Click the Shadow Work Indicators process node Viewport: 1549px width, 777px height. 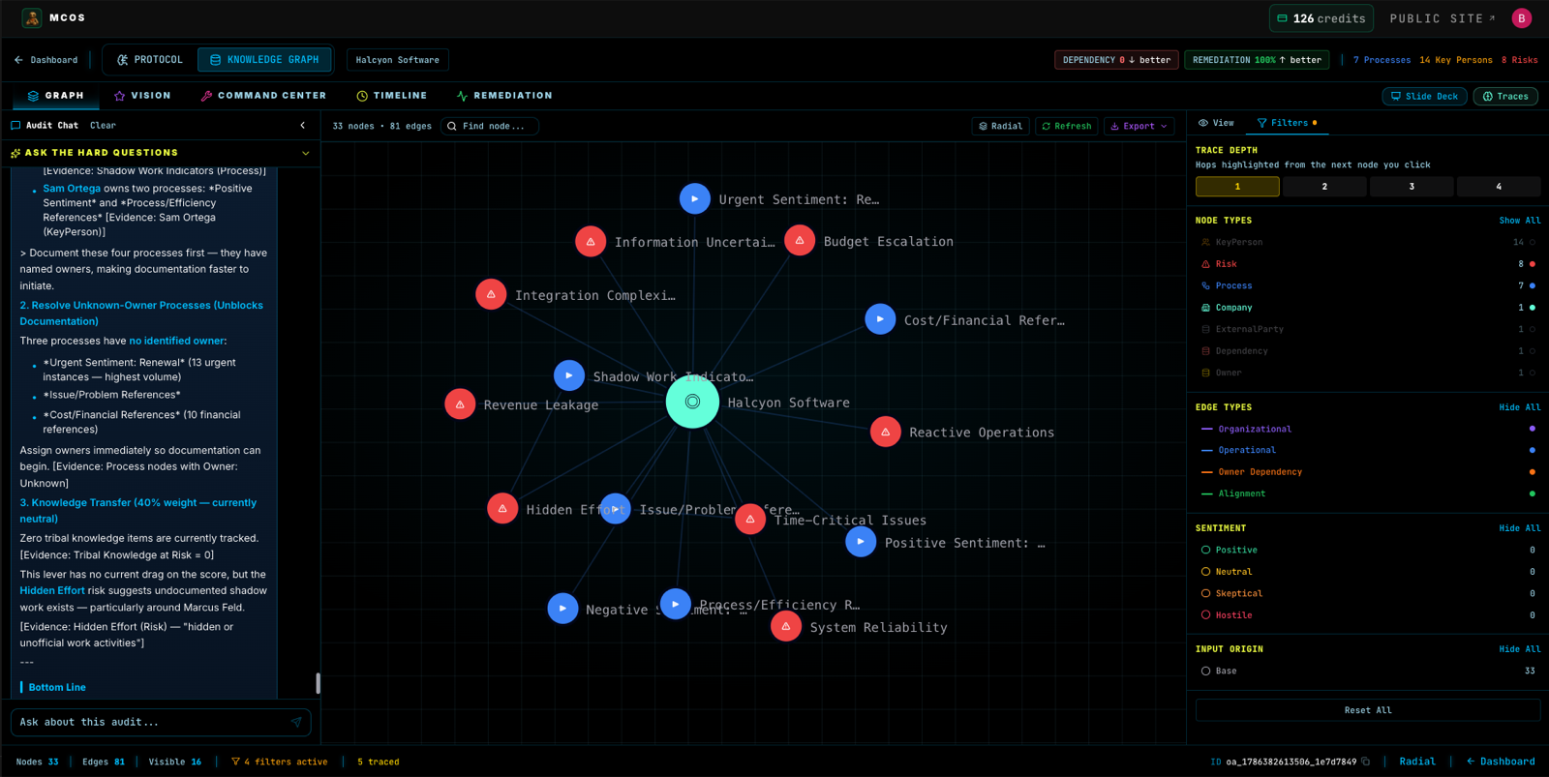(569, 375)
